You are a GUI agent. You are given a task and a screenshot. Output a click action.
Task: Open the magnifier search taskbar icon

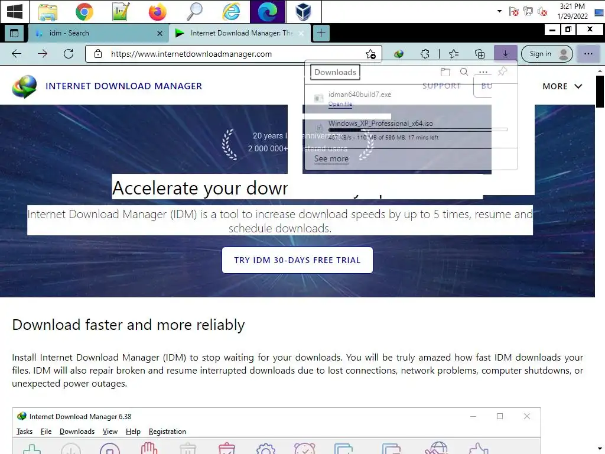click(194, 12)
